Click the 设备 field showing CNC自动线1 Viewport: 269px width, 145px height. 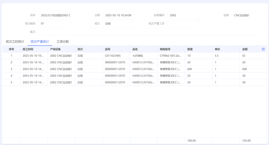pyautogui.click(x=248, y=15)
